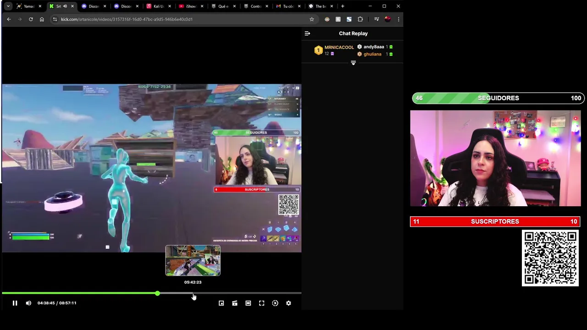Open video settings gear
This screenshot has width=587, height=330.
288,303
